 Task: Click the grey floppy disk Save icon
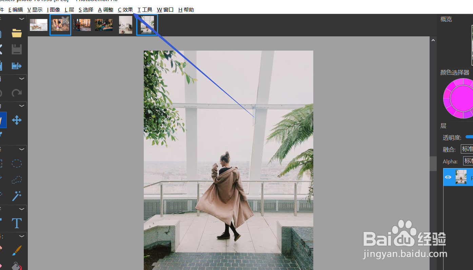(x=17, y=50)
